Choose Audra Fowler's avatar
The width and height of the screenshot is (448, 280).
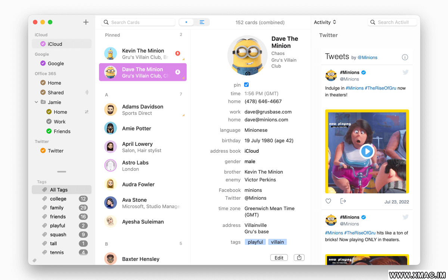tap(111, 184)
